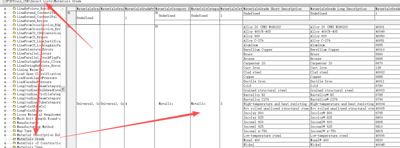Expand the Material Description Builder tree node

coord(5,135)
